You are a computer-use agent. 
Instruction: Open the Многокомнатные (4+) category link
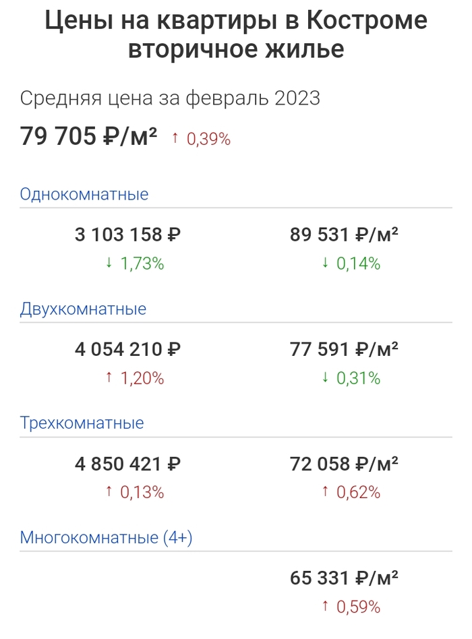tap(107, 538)
